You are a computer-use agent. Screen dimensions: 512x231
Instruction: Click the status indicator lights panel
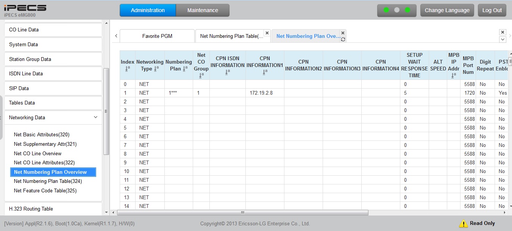pyautogui.click(x=396, y=10)
